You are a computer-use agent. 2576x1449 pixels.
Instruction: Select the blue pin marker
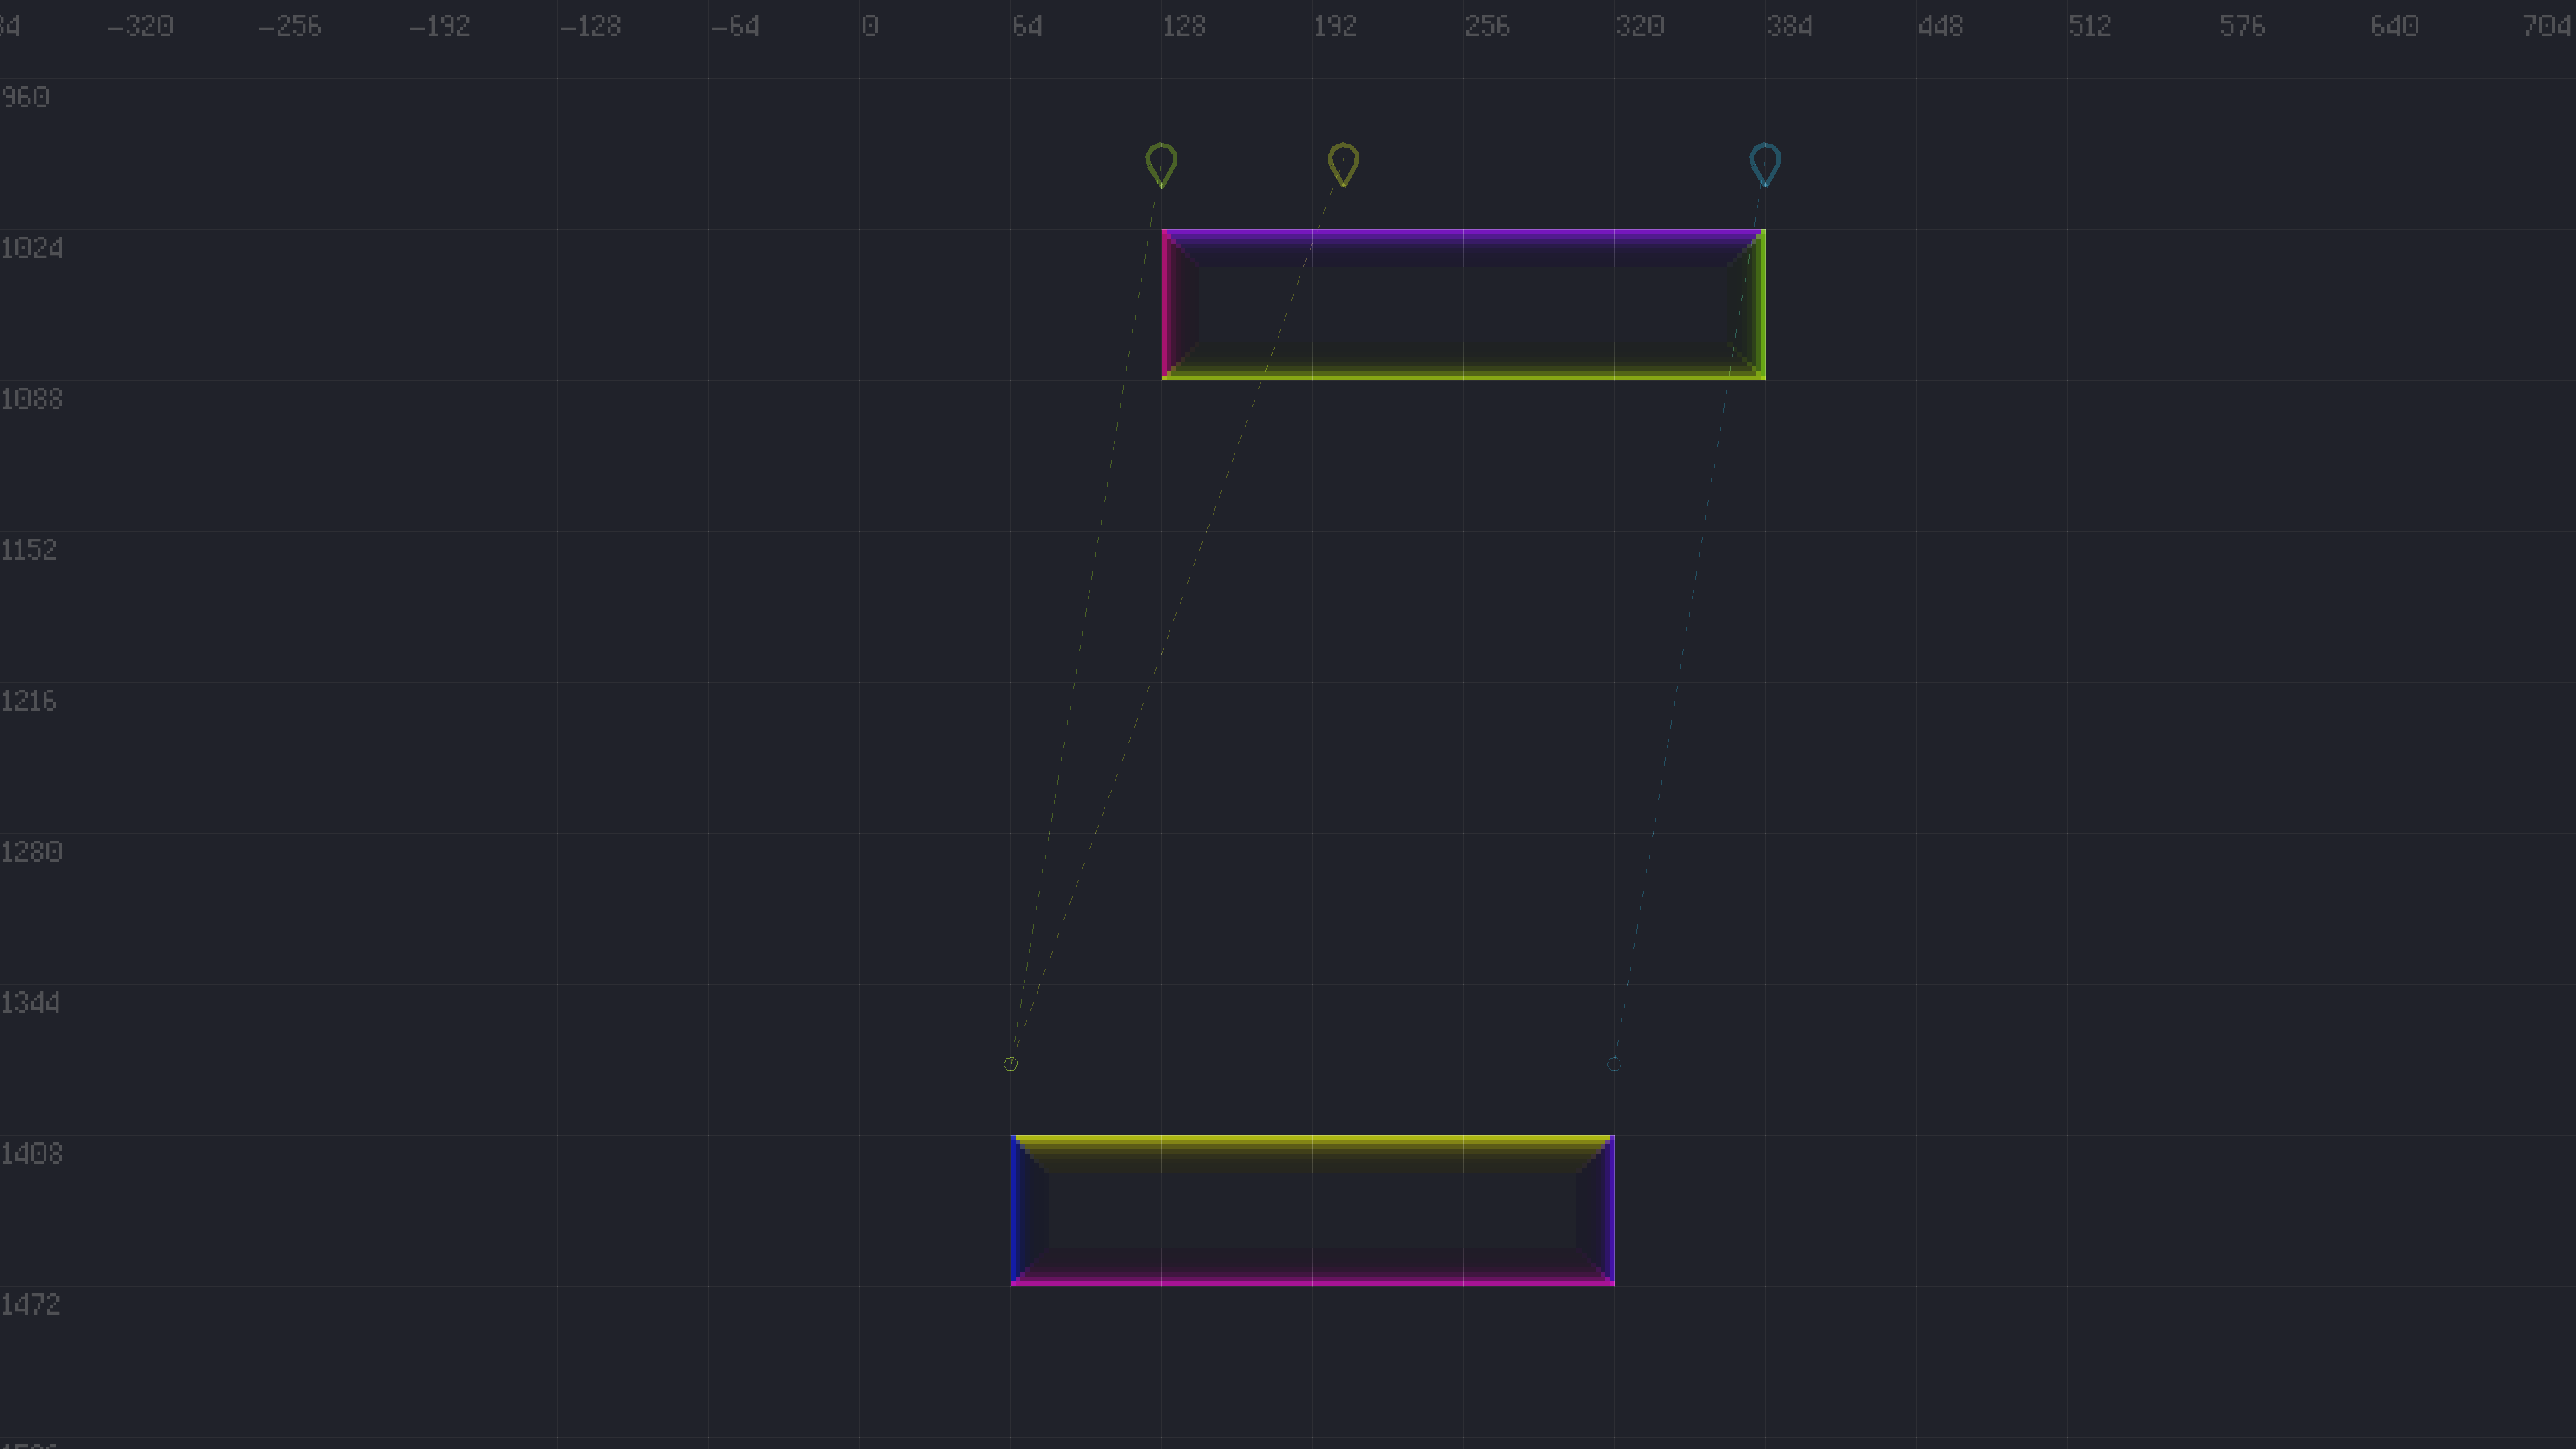pos(1765,163)
